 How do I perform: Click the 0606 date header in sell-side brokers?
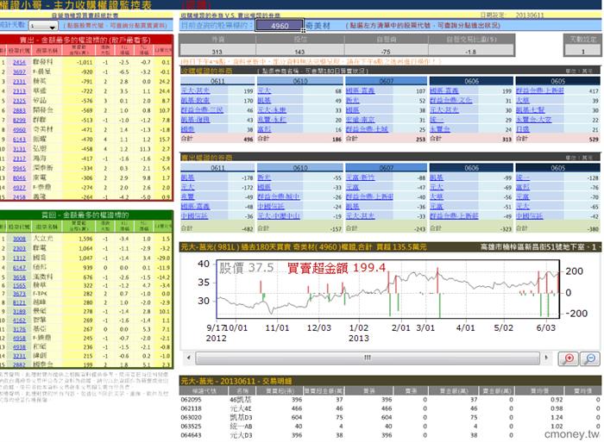point(471,168)
